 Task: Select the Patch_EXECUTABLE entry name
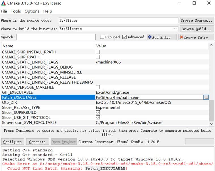click(19, 97)
